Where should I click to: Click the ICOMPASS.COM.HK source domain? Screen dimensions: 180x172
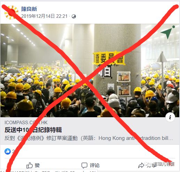pyautogui.click(x=26, y=122)
